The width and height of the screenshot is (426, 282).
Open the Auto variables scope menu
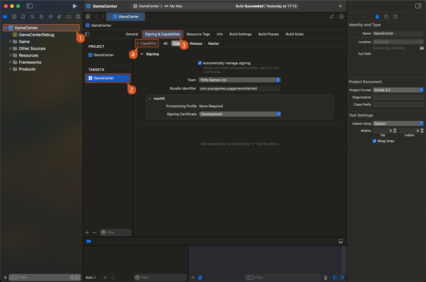pyautogui.click(x=91, y=278)
